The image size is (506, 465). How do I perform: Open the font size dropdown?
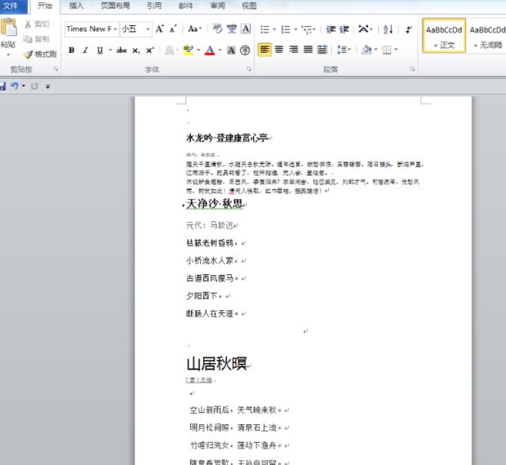pyautogui.click(x=148, y=29)
